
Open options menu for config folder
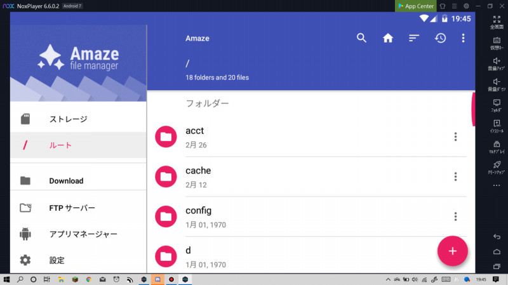point(455,216)
